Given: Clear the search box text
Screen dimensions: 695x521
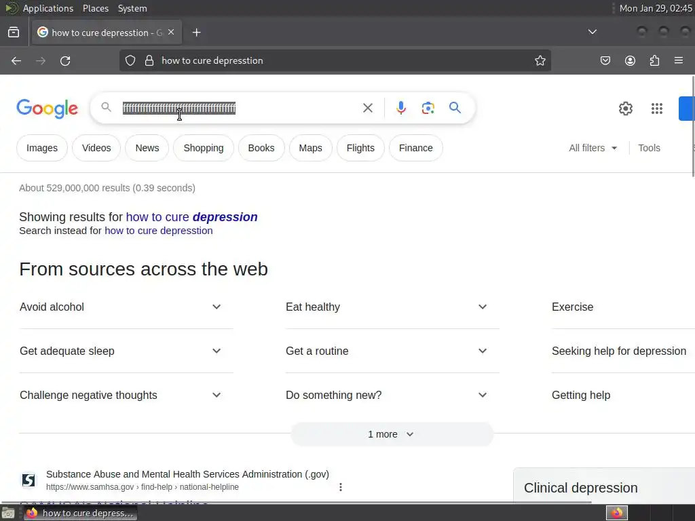Looking at the screenshot, I should click(367, 108).
